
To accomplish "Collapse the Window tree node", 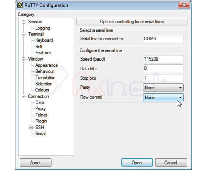I will [x=23, y=59].
